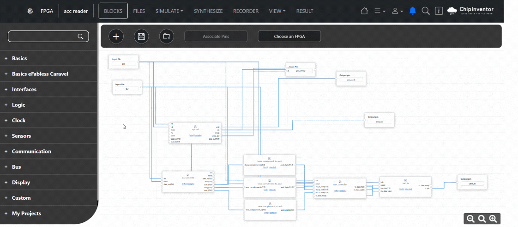Click the FPGA label in header
The width and height of the screenshot is (518, 227).
point(47,11)
